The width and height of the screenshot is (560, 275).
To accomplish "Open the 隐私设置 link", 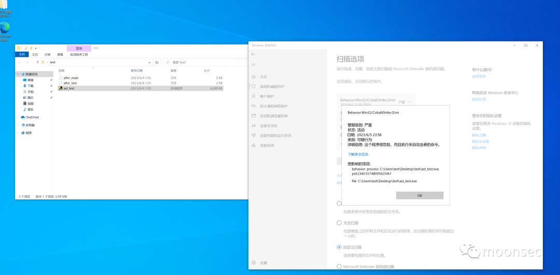I will coord(479,135).
